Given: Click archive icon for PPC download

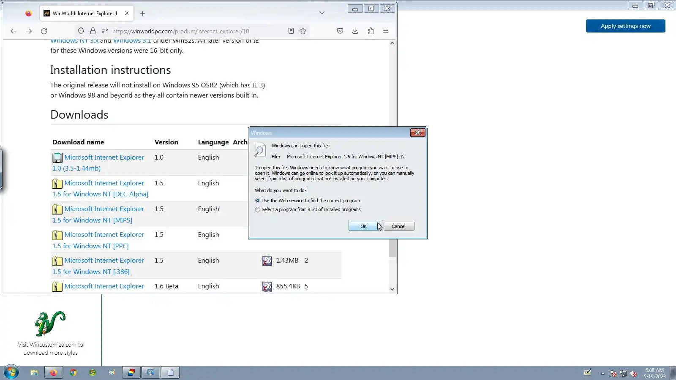Looking at the screenshot, I should click(57, 235).
